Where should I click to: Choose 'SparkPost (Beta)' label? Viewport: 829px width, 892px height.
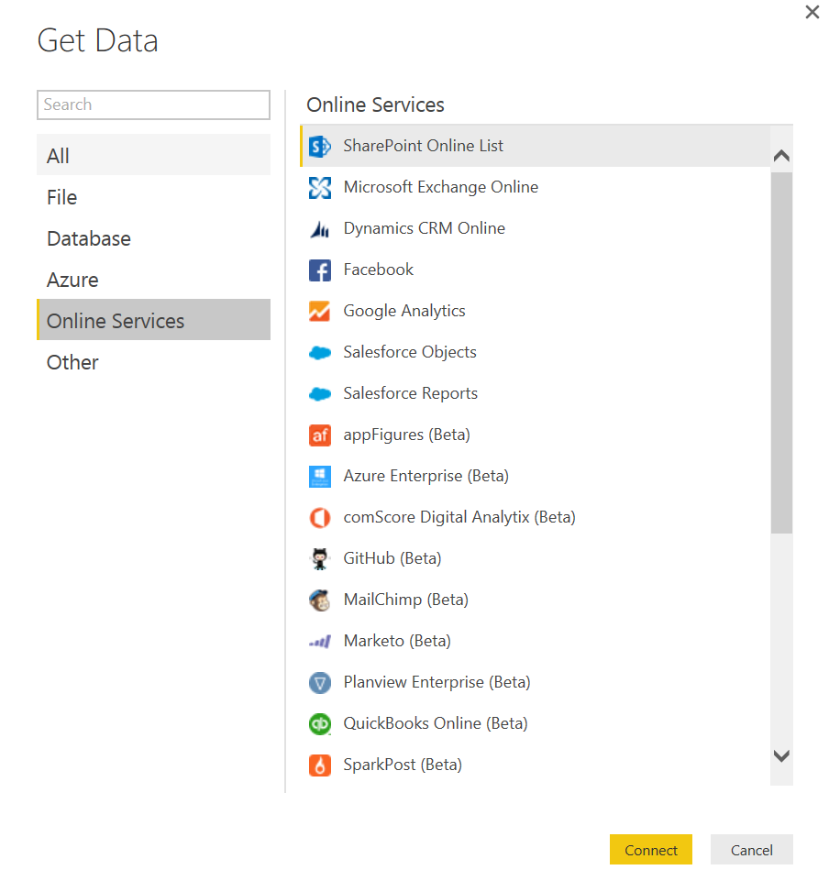(403, 765)
